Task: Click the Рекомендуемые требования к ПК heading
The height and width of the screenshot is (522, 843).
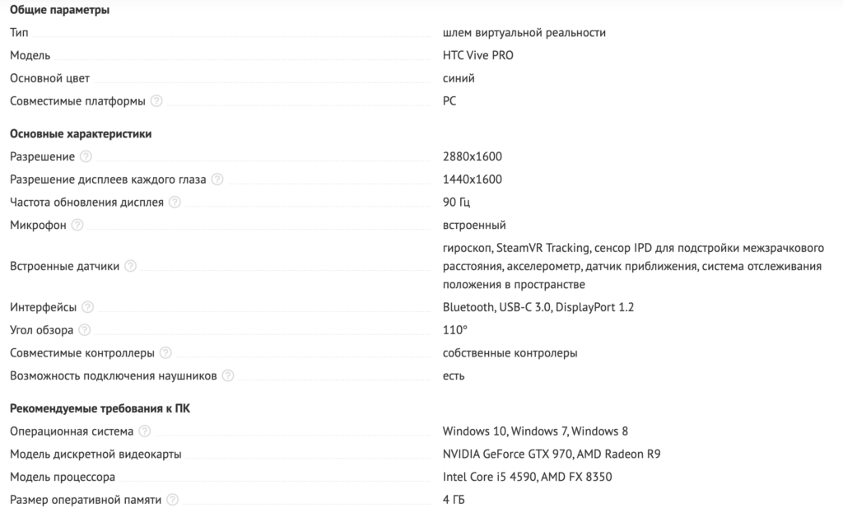Action: pos(100,408)
